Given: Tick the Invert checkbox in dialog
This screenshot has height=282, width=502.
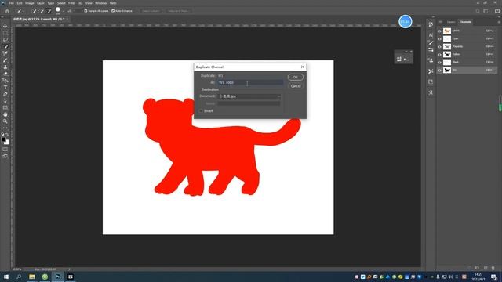Looking at the screenshot, I should [x=201, y=111].
